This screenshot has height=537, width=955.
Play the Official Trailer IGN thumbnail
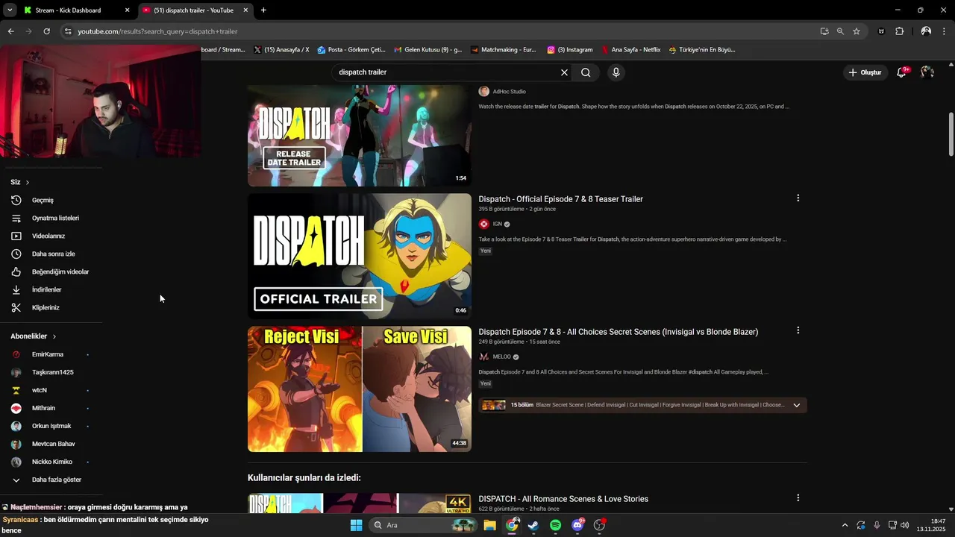coord(360,257)
